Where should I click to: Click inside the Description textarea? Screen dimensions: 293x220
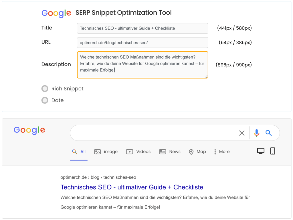pos(142,65)
